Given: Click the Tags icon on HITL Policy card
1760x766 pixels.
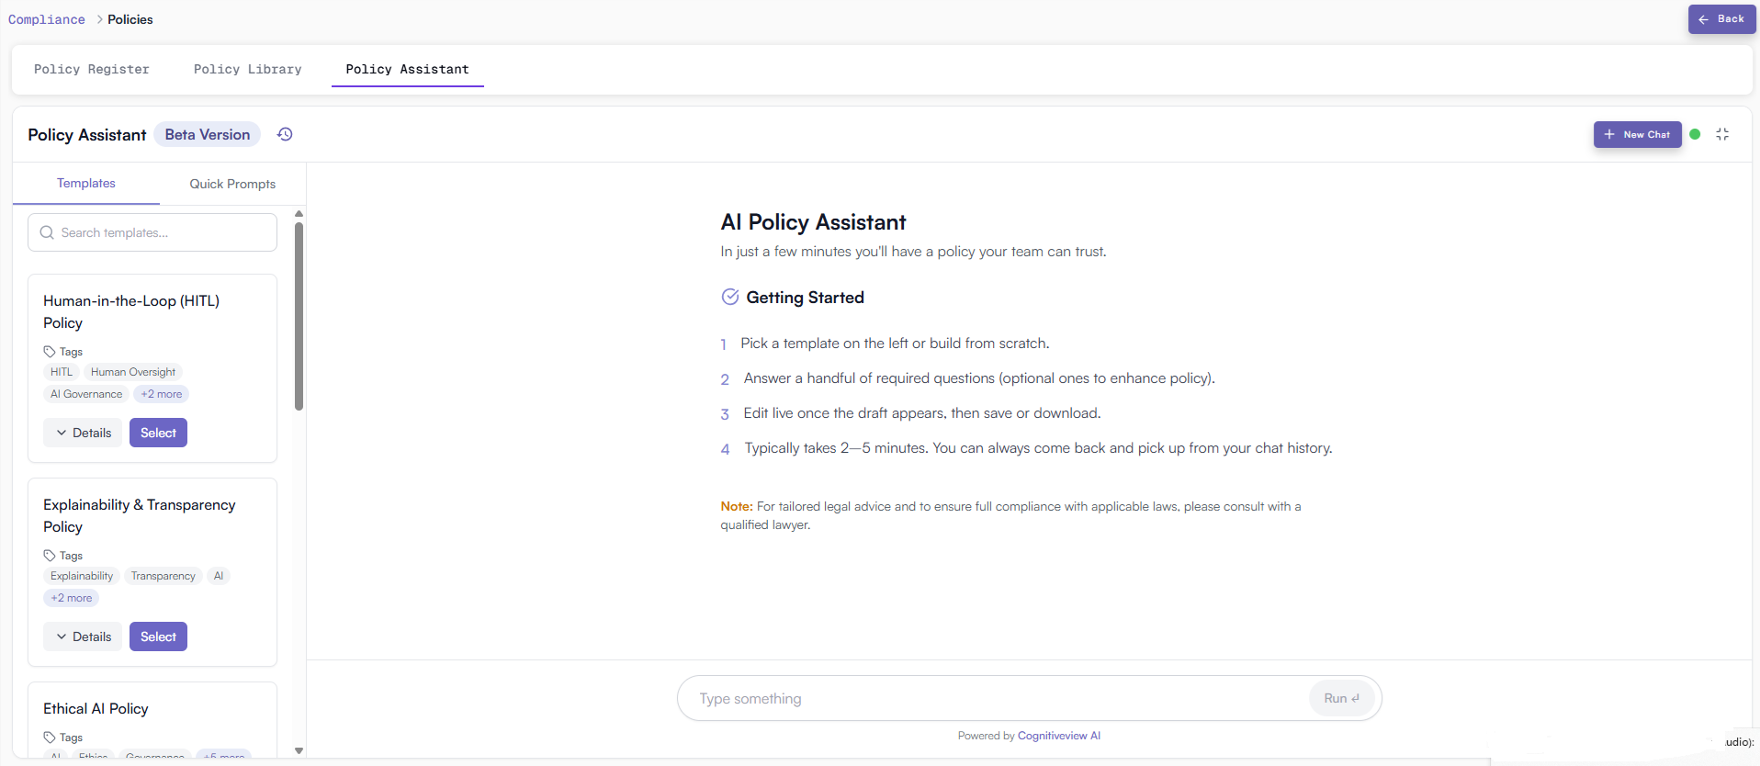Looking at the screenshot, I should pyautogui.click(x=50, y=351).
